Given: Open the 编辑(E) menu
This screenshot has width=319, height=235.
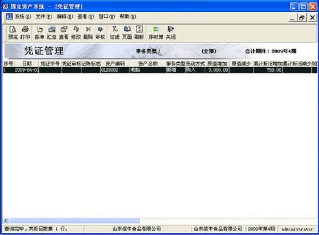Looking at the screenshot, I should (x=65, y=17).
